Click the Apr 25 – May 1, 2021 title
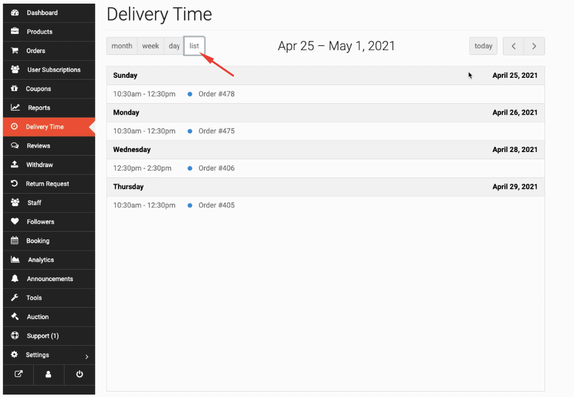The image size is (574, 397). click(x=336, y=46)
